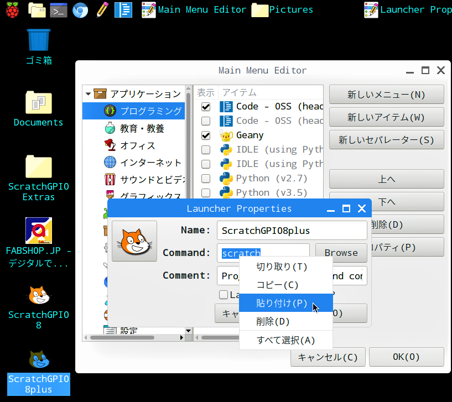Collapse the アプリケーション tree node

click(x=88, y=93)
